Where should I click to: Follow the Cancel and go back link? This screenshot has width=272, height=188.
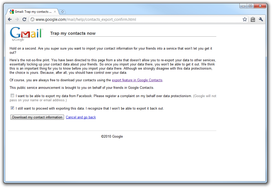coord(81,117)
